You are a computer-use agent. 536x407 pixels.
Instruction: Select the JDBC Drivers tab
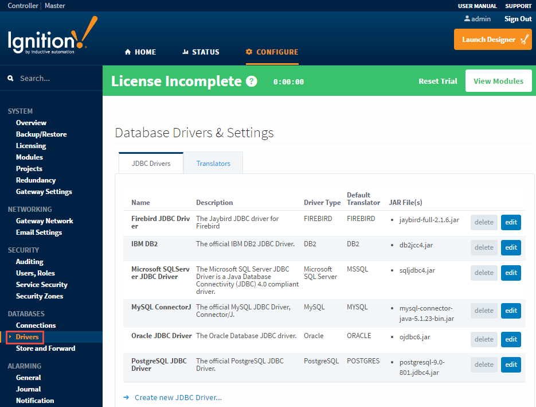coord(151,163)
